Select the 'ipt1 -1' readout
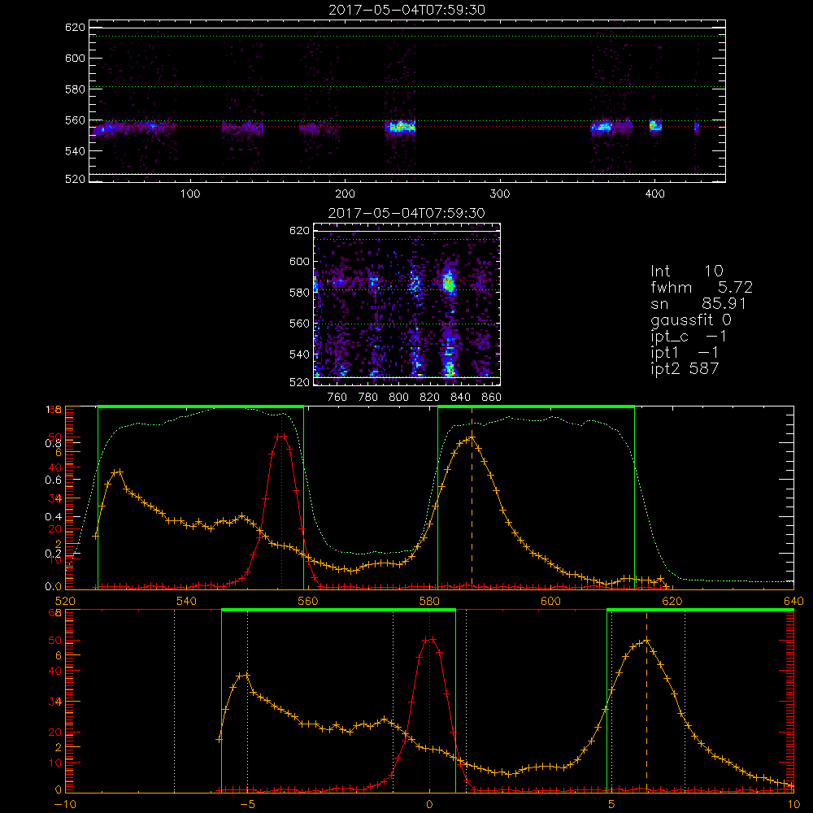Screen dimensions: 813x813 pyautogui.click(x=685, y=353)
